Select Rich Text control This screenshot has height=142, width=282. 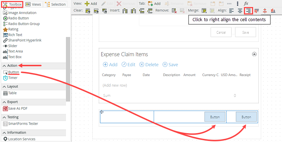tap(13, 35)
